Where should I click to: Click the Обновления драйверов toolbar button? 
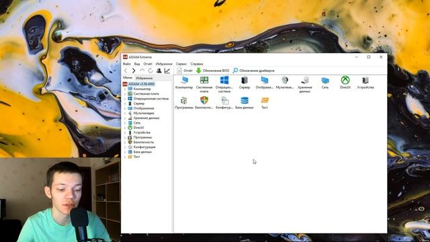click(x=253, y=71)
